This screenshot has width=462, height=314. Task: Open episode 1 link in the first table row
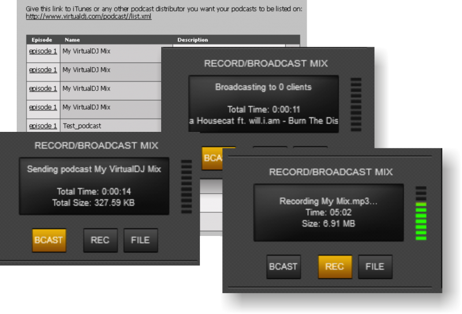point(43,51)
